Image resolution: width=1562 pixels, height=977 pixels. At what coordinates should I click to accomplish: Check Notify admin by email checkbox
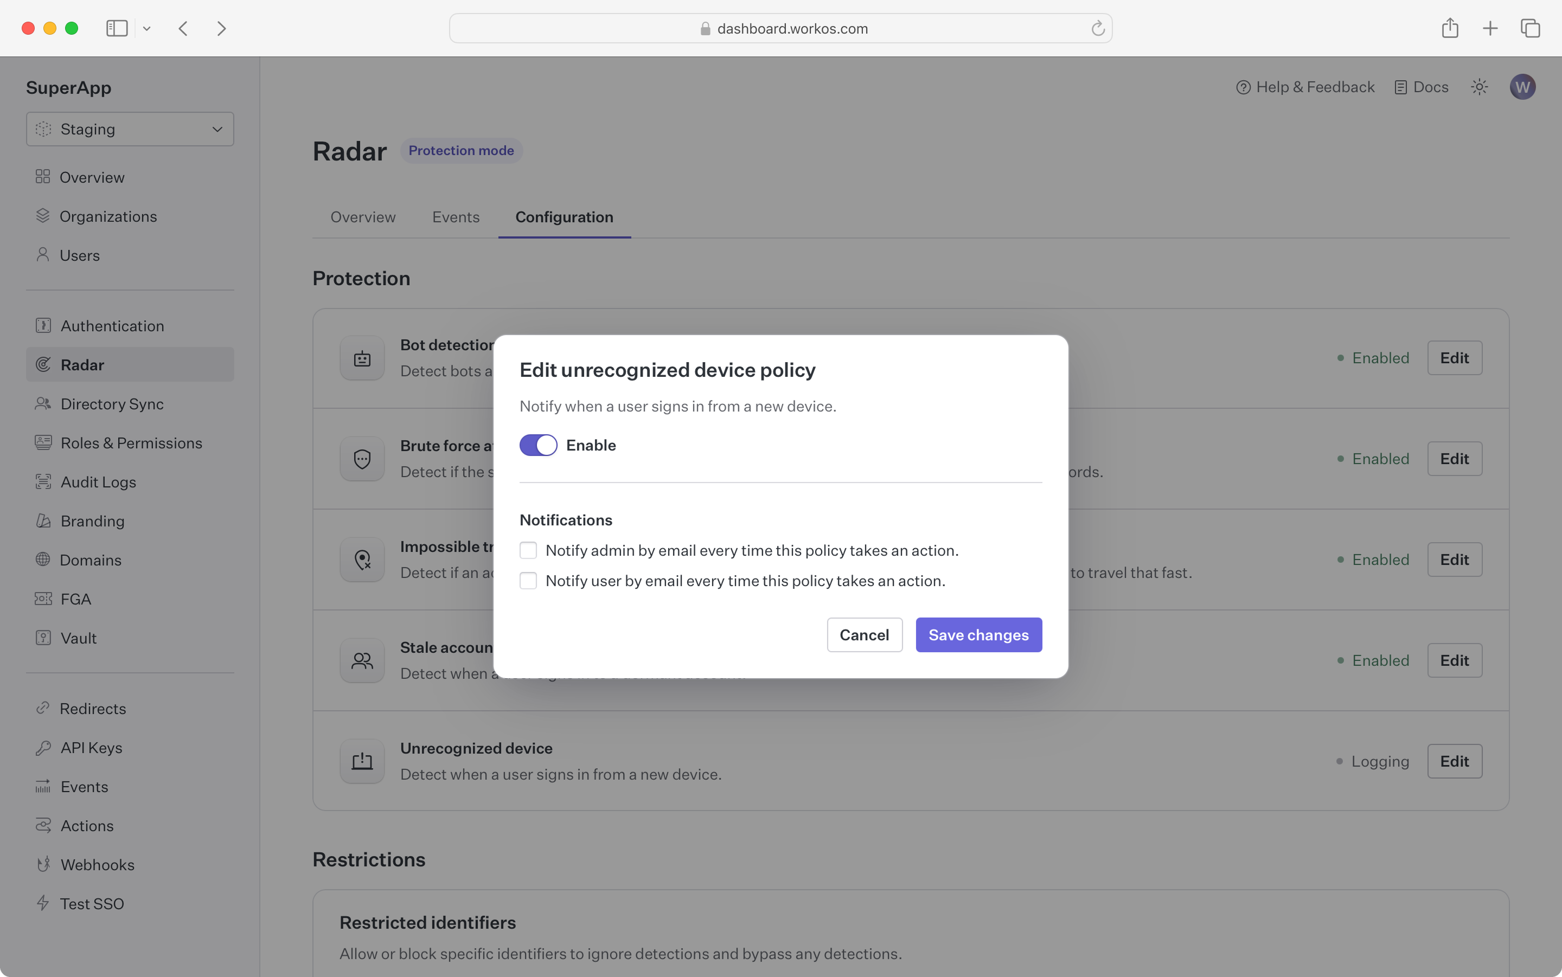[528, 550]
